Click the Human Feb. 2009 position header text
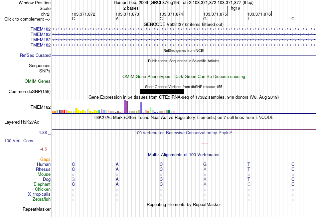Viewport: 316px width, 217px height. [183, 3]
